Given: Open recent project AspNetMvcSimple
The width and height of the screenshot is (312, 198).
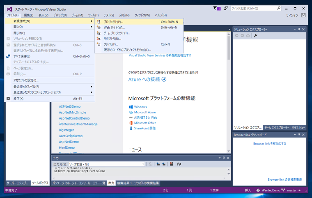Looking at the screenshot, I should pos(72,112).
